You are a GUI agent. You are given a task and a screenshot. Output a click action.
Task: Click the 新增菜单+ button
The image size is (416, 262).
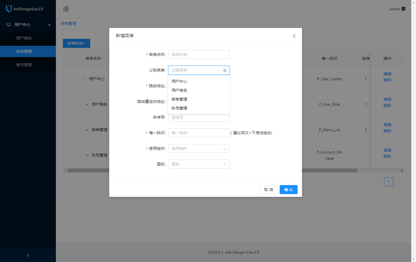tap(77, 43)
